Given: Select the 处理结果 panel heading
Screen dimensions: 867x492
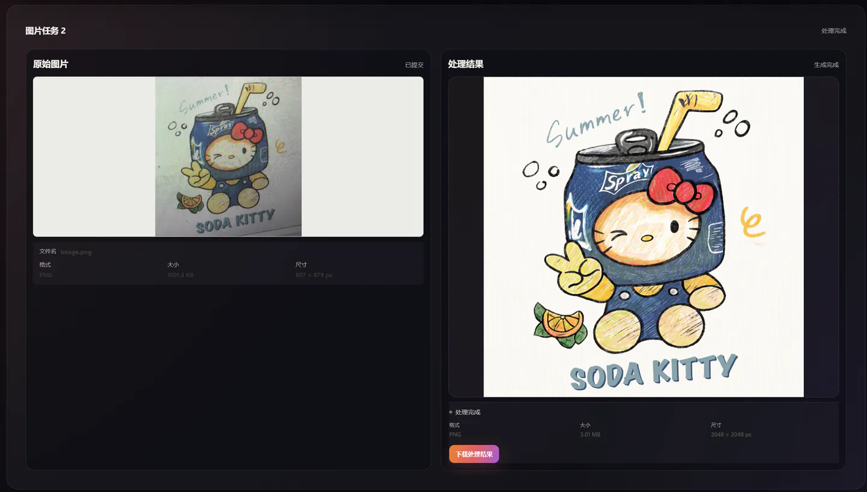Looking at the screenshot, I should (x=466, y=64).
